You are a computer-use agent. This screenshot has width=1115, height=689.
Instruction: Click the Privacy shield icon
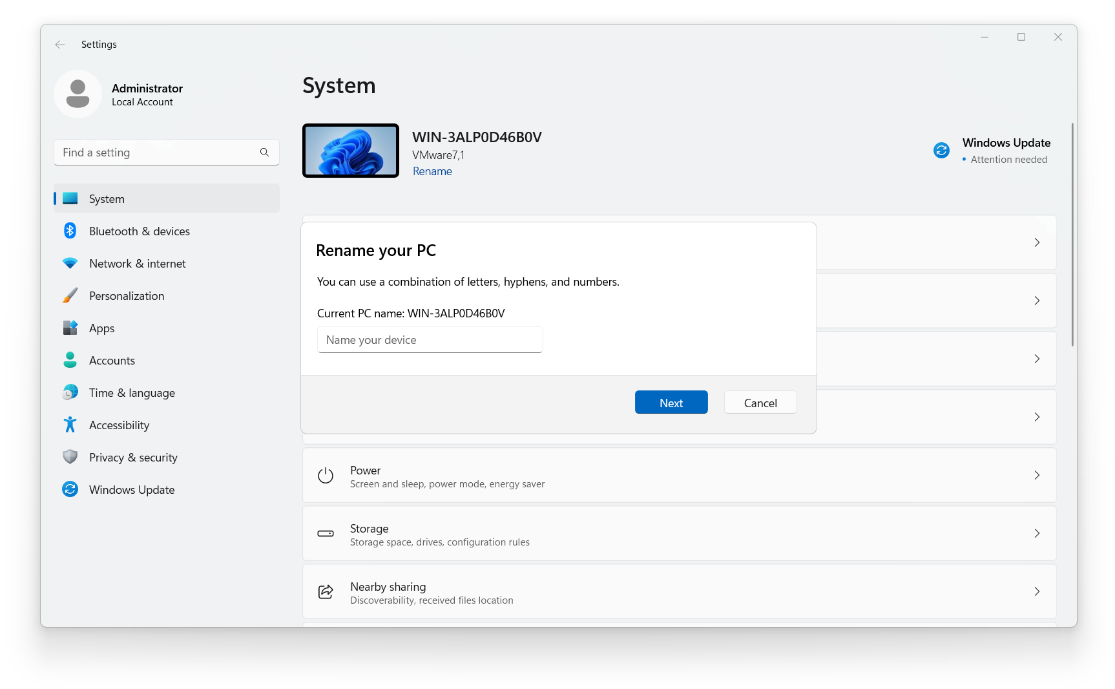70,457
